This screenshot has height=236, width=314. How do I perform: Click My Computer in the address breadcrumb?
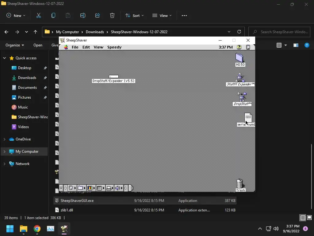point(67,32)
